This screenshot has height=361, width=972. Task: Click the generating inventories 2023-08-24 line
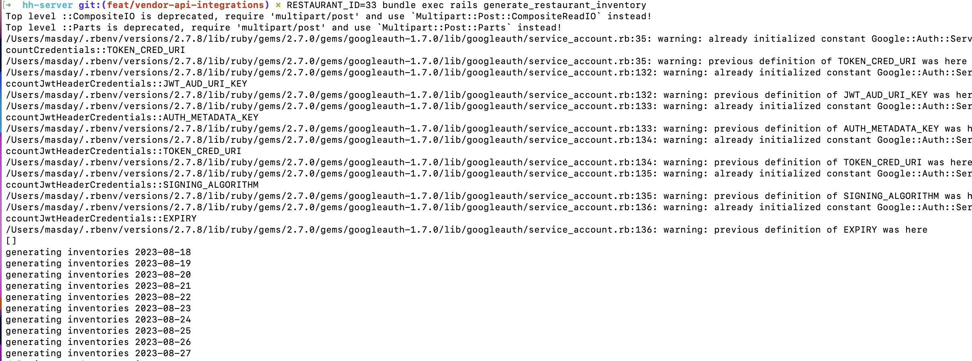click(98, 320)
